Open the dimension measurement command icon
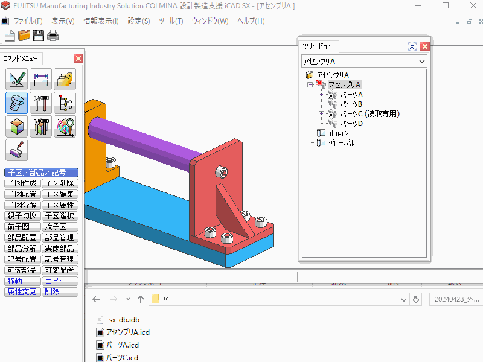 pyautogui.click(x=41, y=80)
